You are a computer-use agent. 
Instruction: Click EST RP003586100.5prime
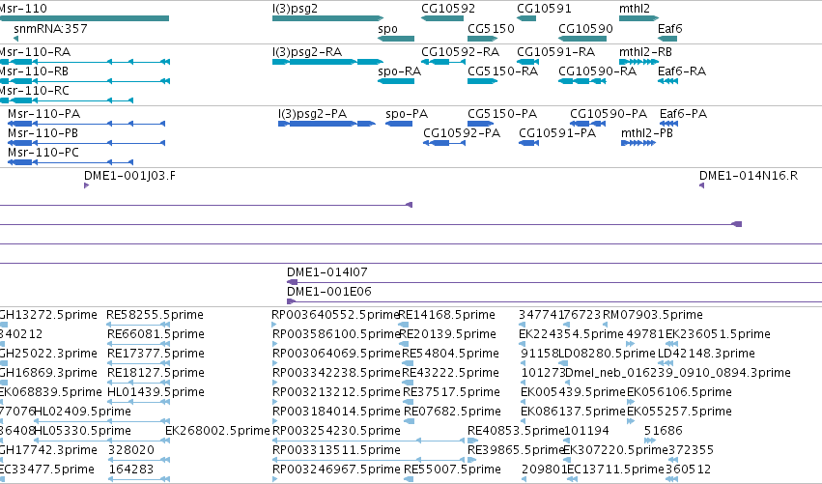tap(336, 334)
